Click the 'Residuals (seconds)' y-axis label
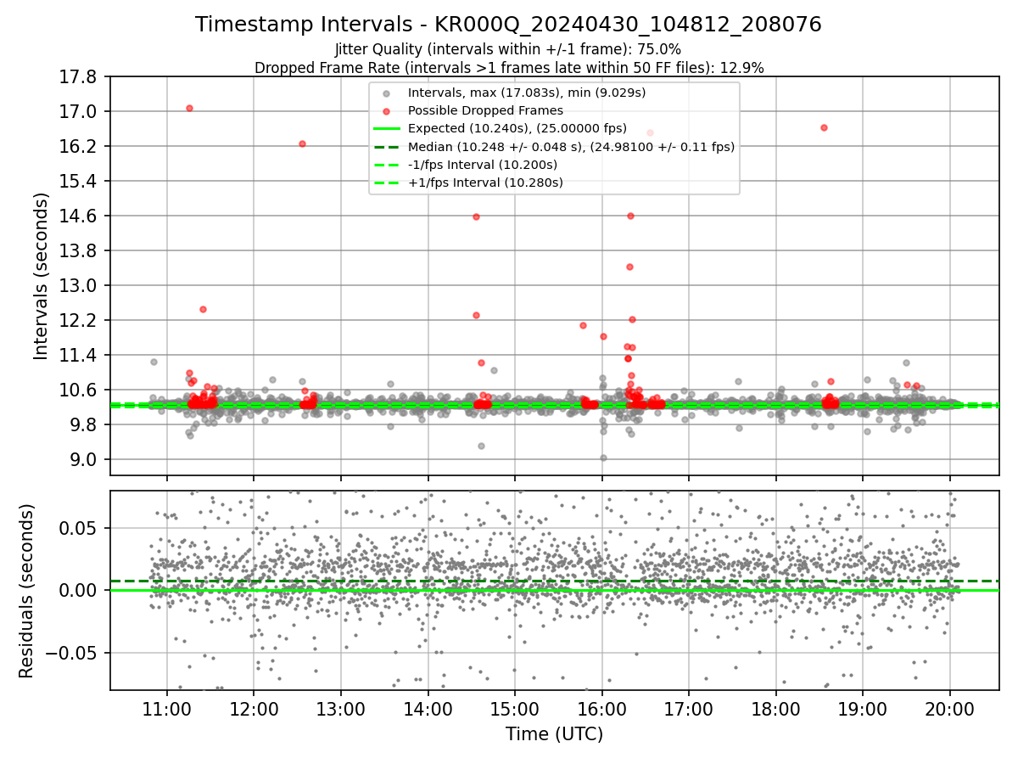The image size is (1018, 764). 27,591
